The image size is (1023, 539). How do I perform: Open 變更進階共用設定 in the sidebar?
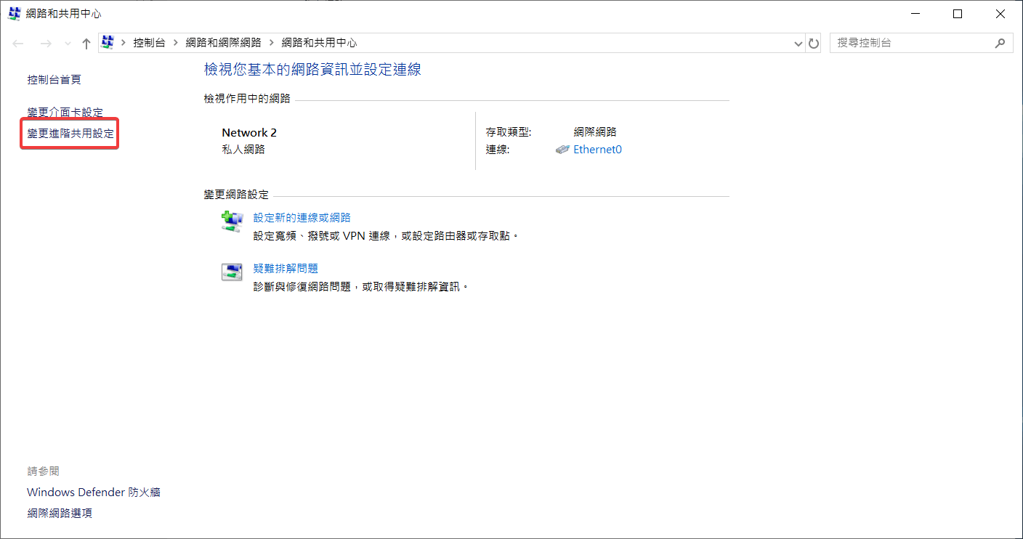coord(70,134)
